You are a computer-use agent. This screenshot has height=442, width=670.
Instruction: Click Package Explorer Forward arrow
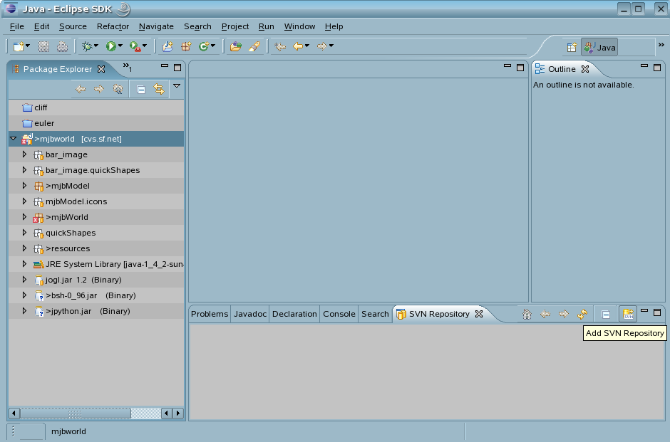pyautogui.click(x=98, y=89)
